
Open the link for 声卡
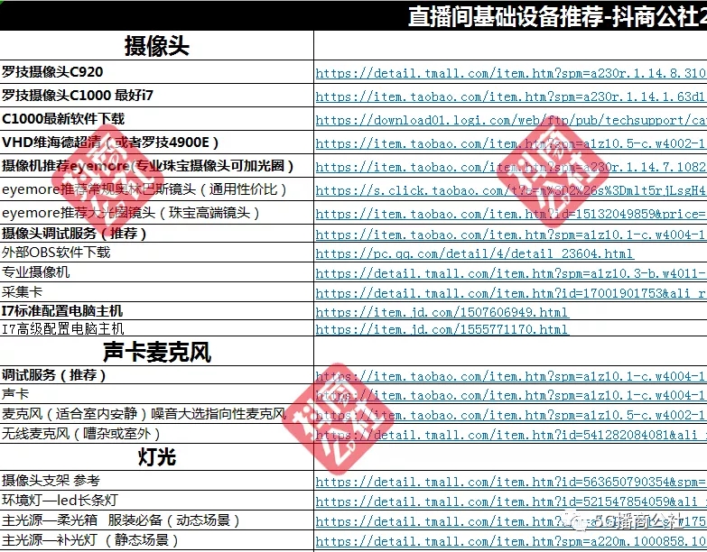tap(511, 395)
